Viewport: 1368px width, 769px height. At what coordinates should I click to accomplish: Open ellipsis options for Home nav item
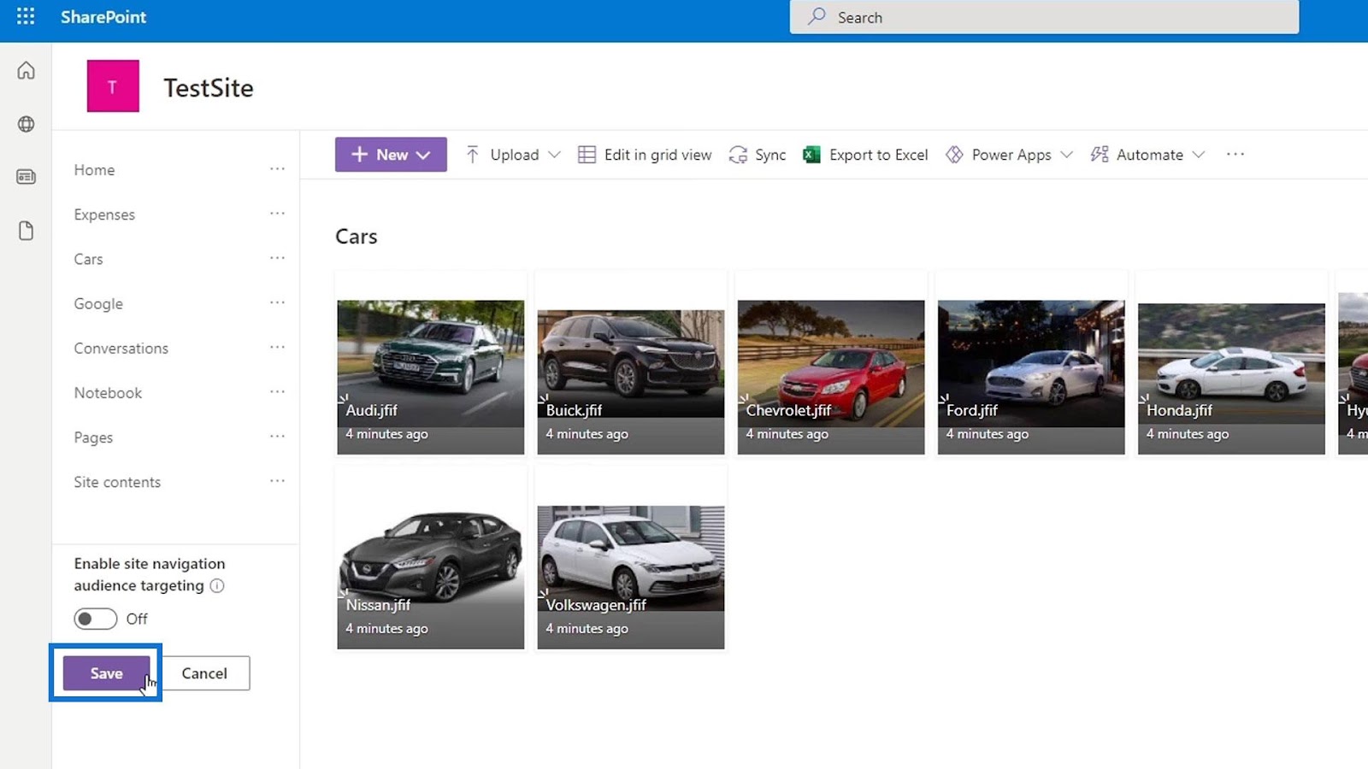tap(277, 169)
